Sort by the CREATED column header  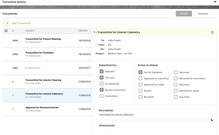pyautogui.click(x=83, y=31)
